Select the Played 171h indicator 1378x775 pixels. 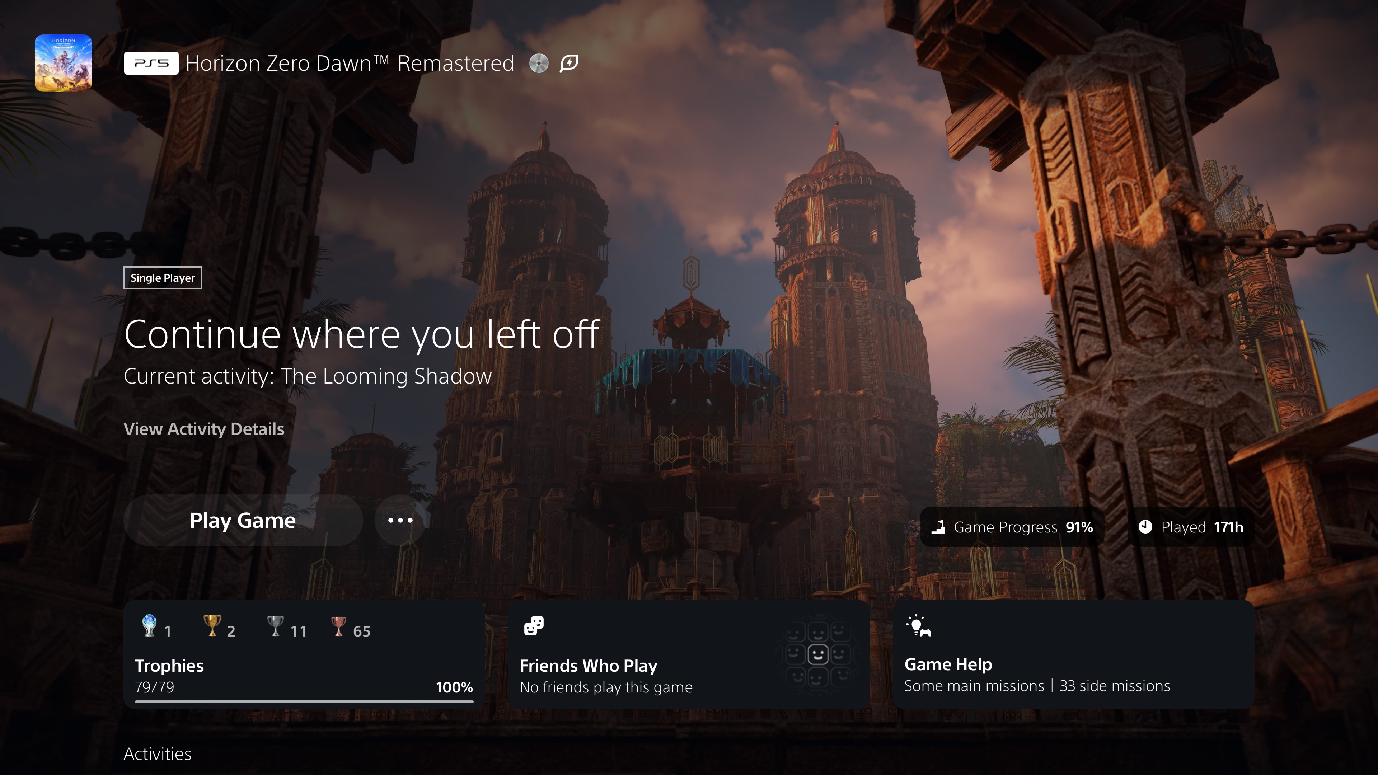(1191, 527)
